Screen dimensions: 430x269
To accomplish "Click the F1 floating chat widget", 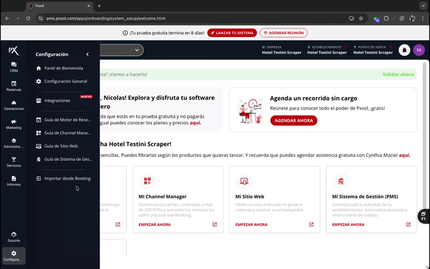I will point(423,216).
